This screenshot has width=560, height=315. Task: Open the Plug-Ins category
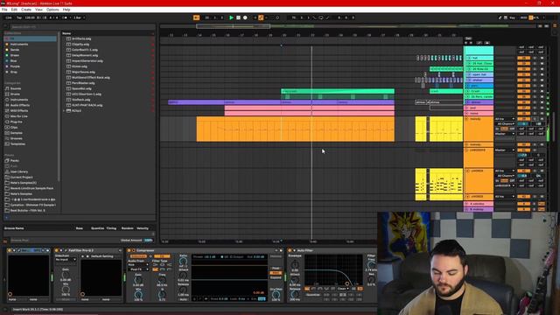[x=16, y=122]
